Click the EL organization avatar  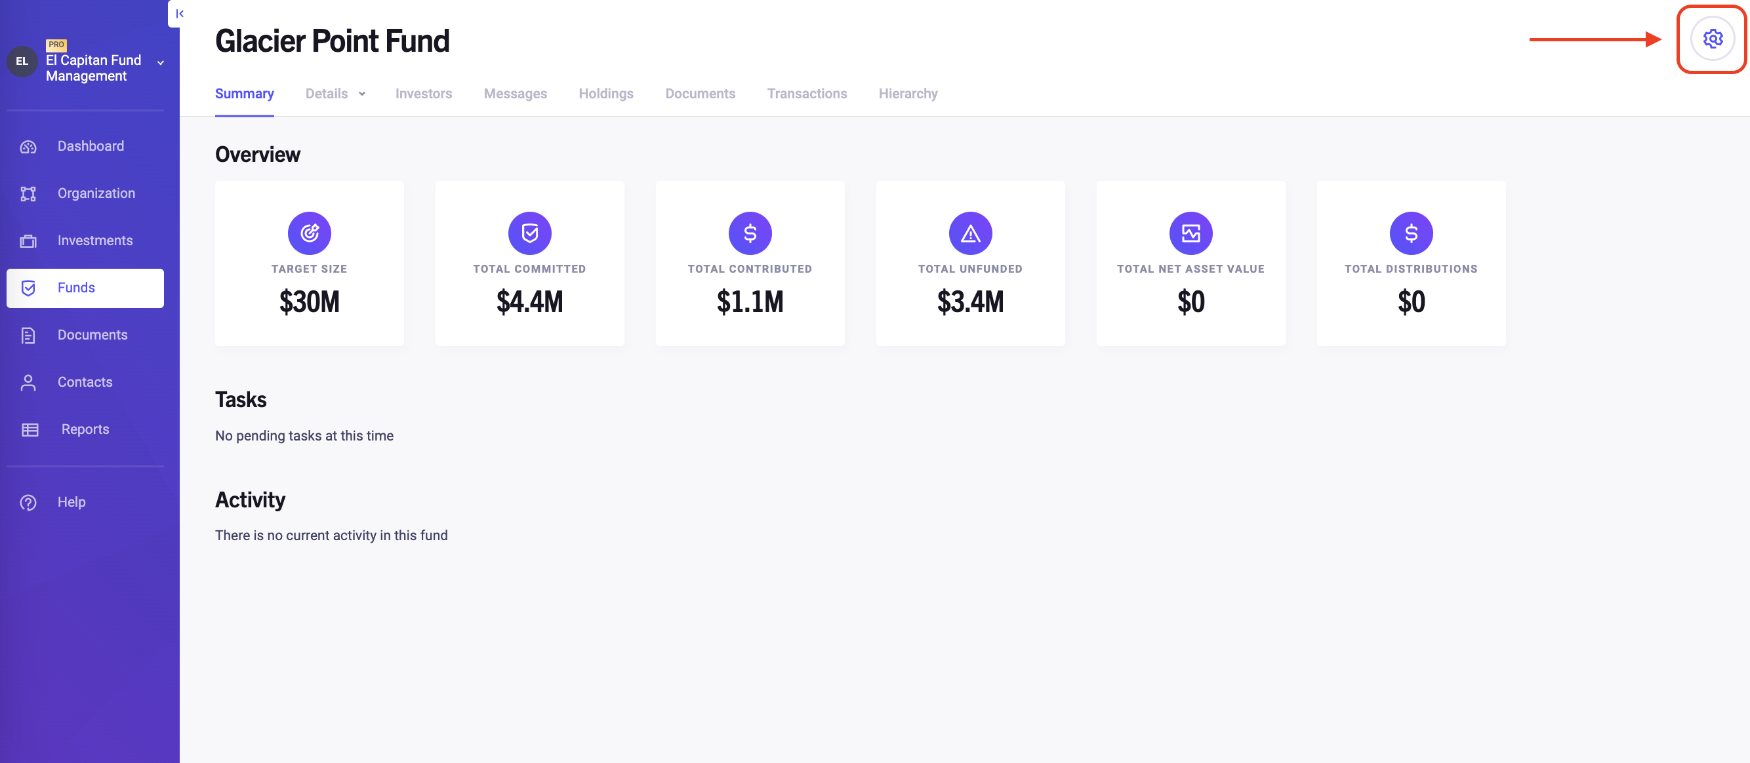(22, 61)
